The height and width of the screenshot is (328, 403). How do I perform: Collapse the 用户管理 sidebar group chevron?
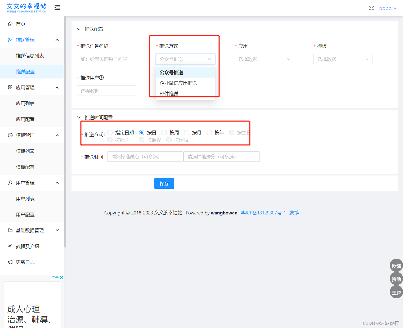pos(57,183)
